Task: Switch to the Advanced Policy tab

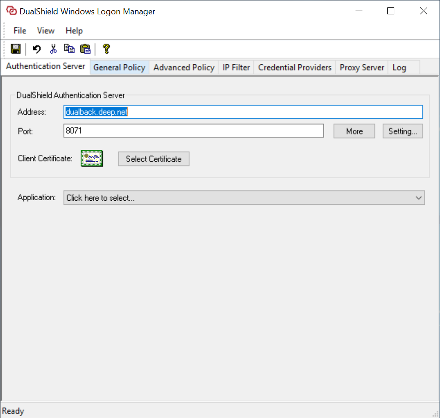Action: [184, 68]
